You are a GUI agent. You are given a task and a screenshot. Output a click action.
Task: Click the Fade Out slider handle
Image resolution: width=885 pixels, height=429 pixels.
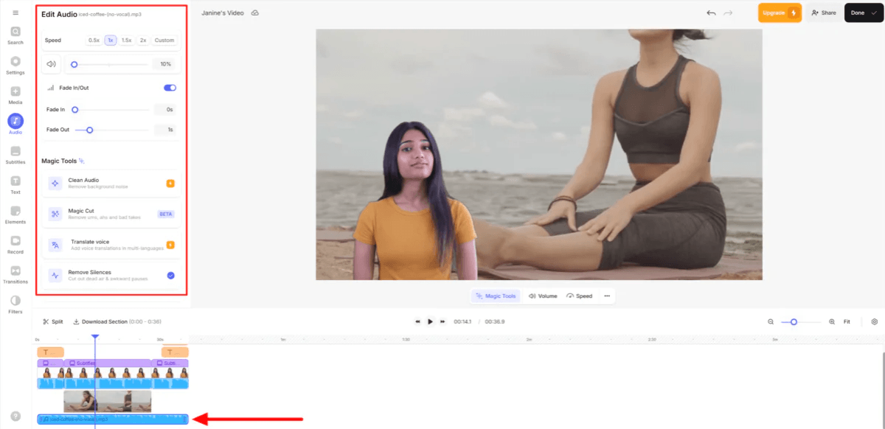pyautogui.click(x=90, y=130)
